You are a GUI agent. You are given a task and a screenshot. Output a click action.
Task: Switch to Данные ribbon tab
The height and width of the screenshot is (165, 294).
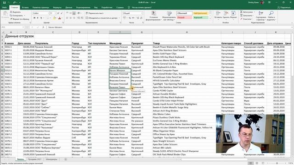69,7
